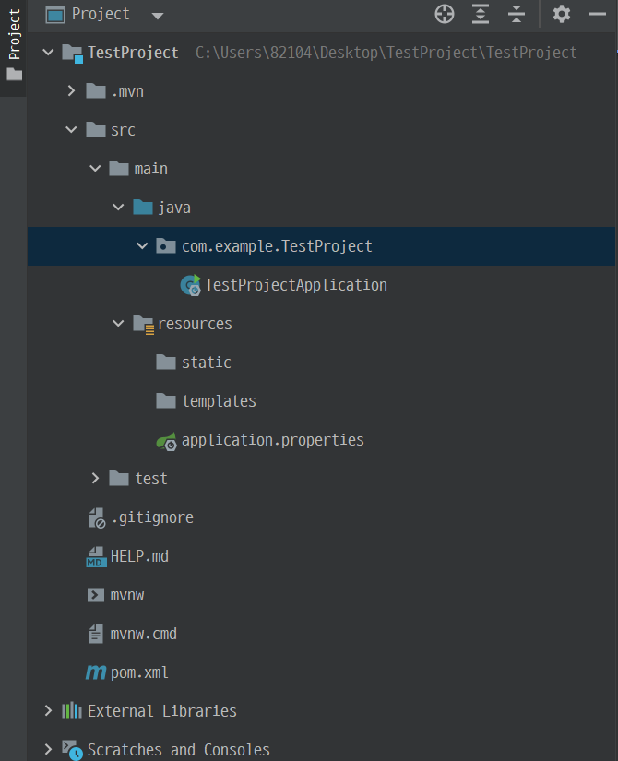
Task: Click the test folder icon
Action: coord(119,479)
